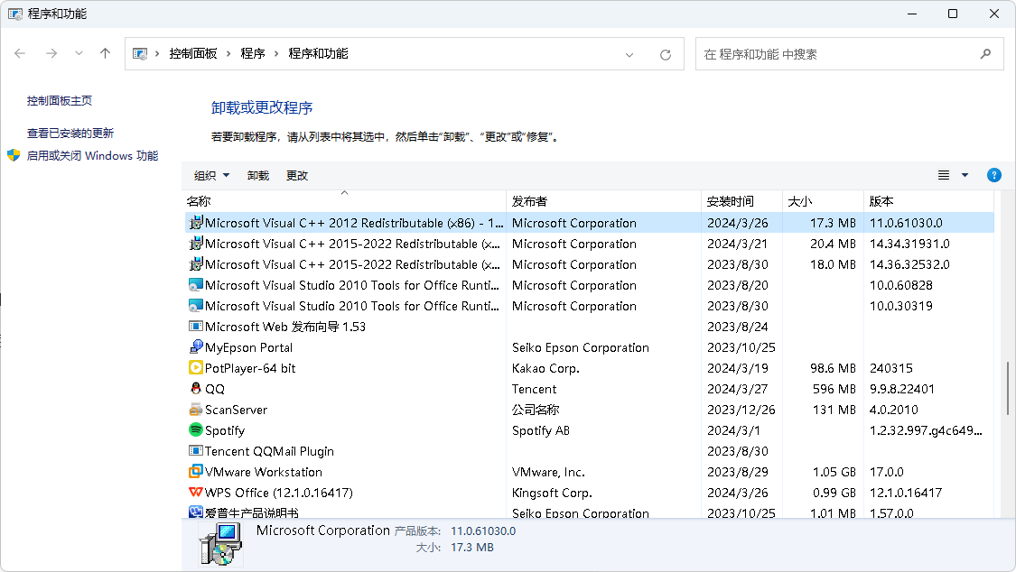Click the control panel icon in address bar
The image size is (1016, 572).
(139, 54)
